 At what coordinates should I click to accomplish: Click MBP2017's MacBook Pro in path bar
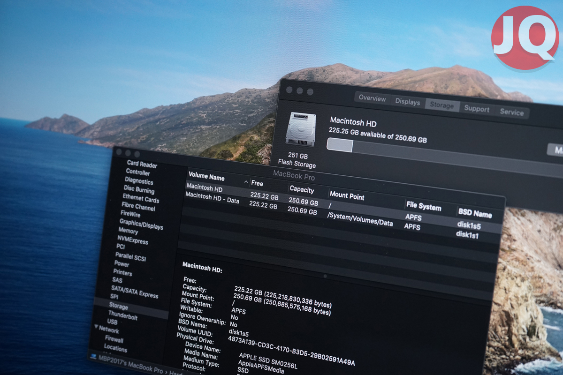tap(130, 364)
